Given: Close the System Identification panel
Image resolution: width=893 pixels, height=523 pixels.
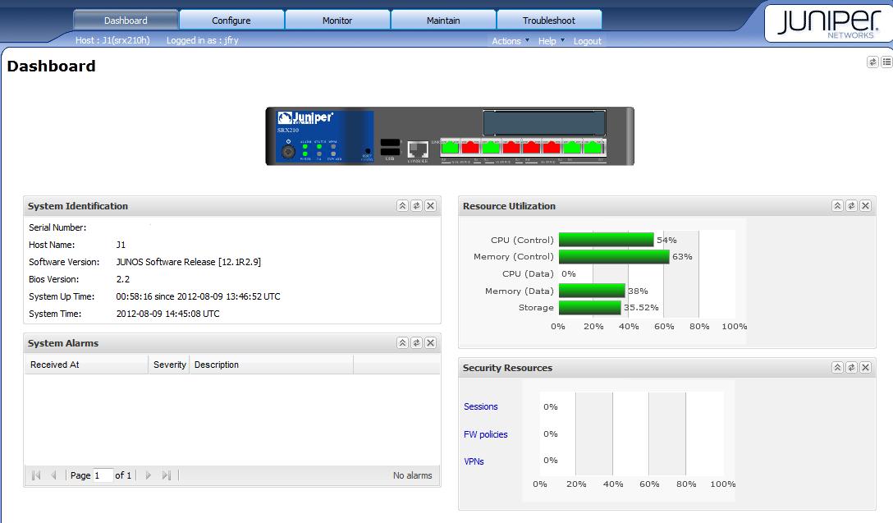Looking at the screenshot, I should click(x=431, y=205).
